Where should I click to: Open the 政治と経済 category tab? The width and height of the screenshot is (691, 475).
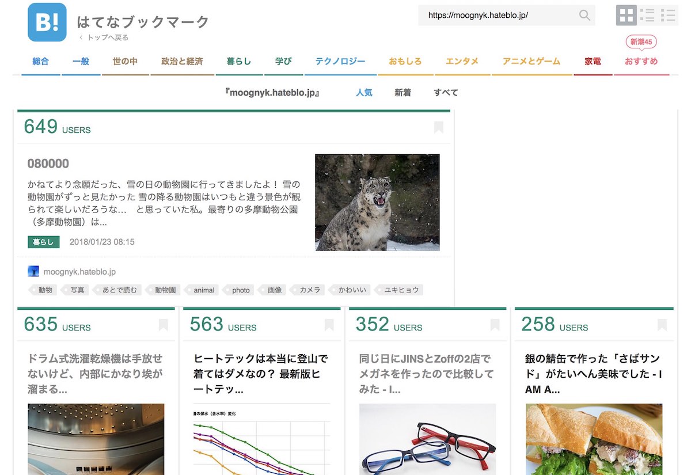pyautogui.click(x=182, y=61)
